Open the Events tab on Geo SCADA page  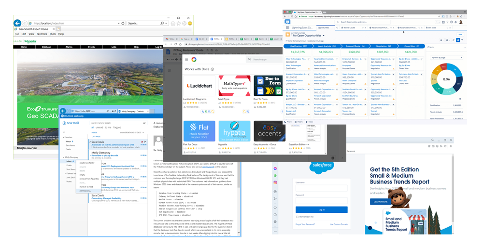click(x=91, y=47)
